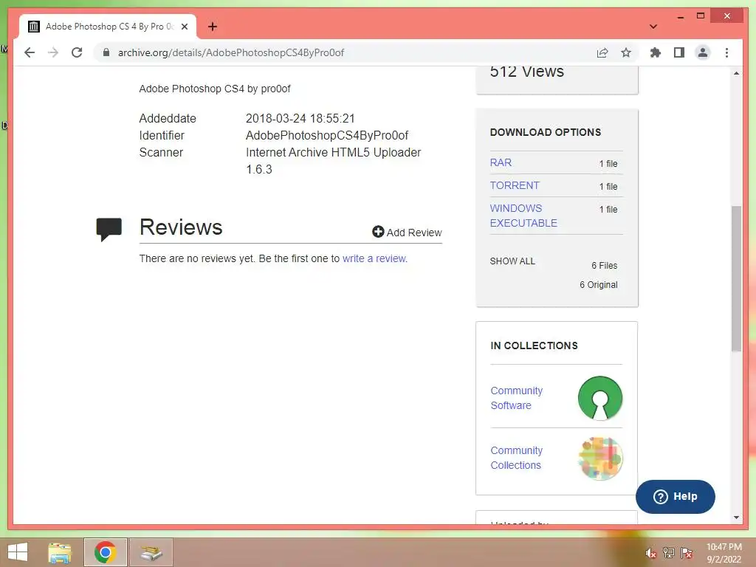Click the IN COLLECTIONS heading
Image resolution: width=756 pixels, height=567 pixels.
[534, 346]
